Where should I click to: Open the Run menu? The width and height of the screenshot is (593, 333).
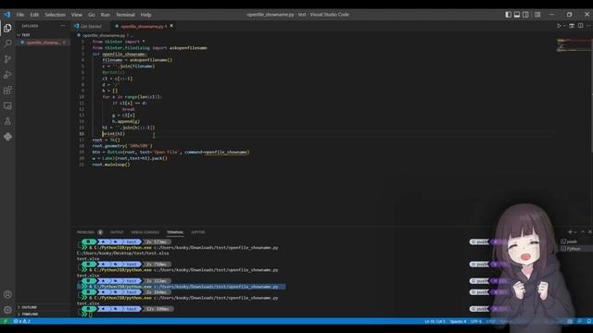105,15
